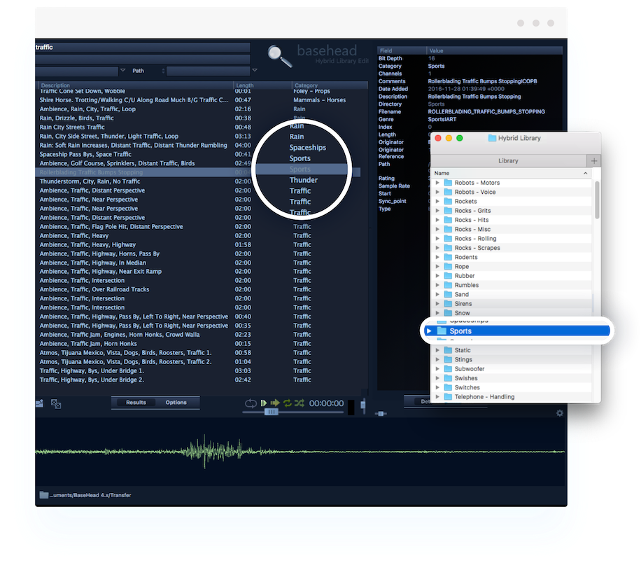Click the green right-arrow auto-play icon
Viewport: 641px width, 570px height.
[275, 403]
